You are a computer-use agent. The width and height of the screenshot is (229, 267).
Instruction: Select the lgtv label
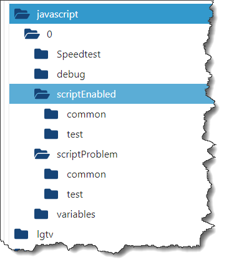(45, 234)
